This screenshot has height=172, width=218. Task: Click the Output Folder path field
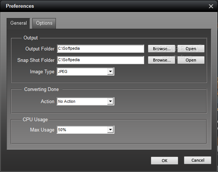pos(100,49)
